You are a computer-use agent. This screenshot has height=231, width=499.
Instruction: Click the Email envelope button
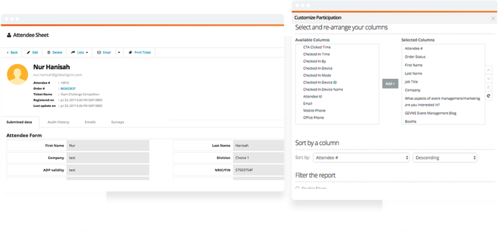tap(104, 52)
